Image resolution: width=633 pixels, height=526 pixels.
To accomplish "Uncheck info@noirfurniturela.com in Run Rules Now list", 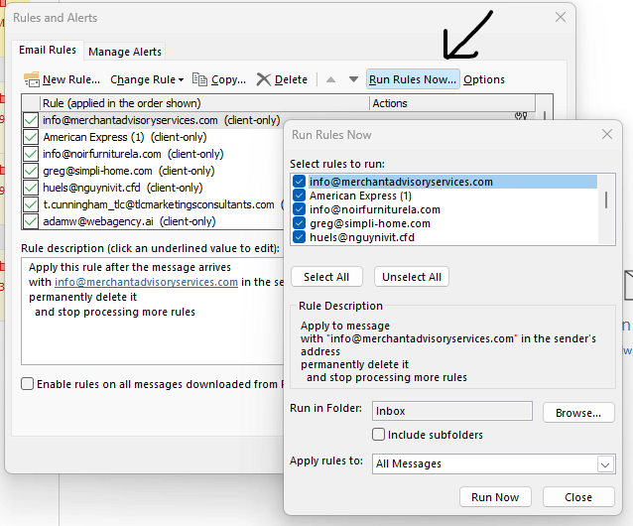I will (299, 209).
